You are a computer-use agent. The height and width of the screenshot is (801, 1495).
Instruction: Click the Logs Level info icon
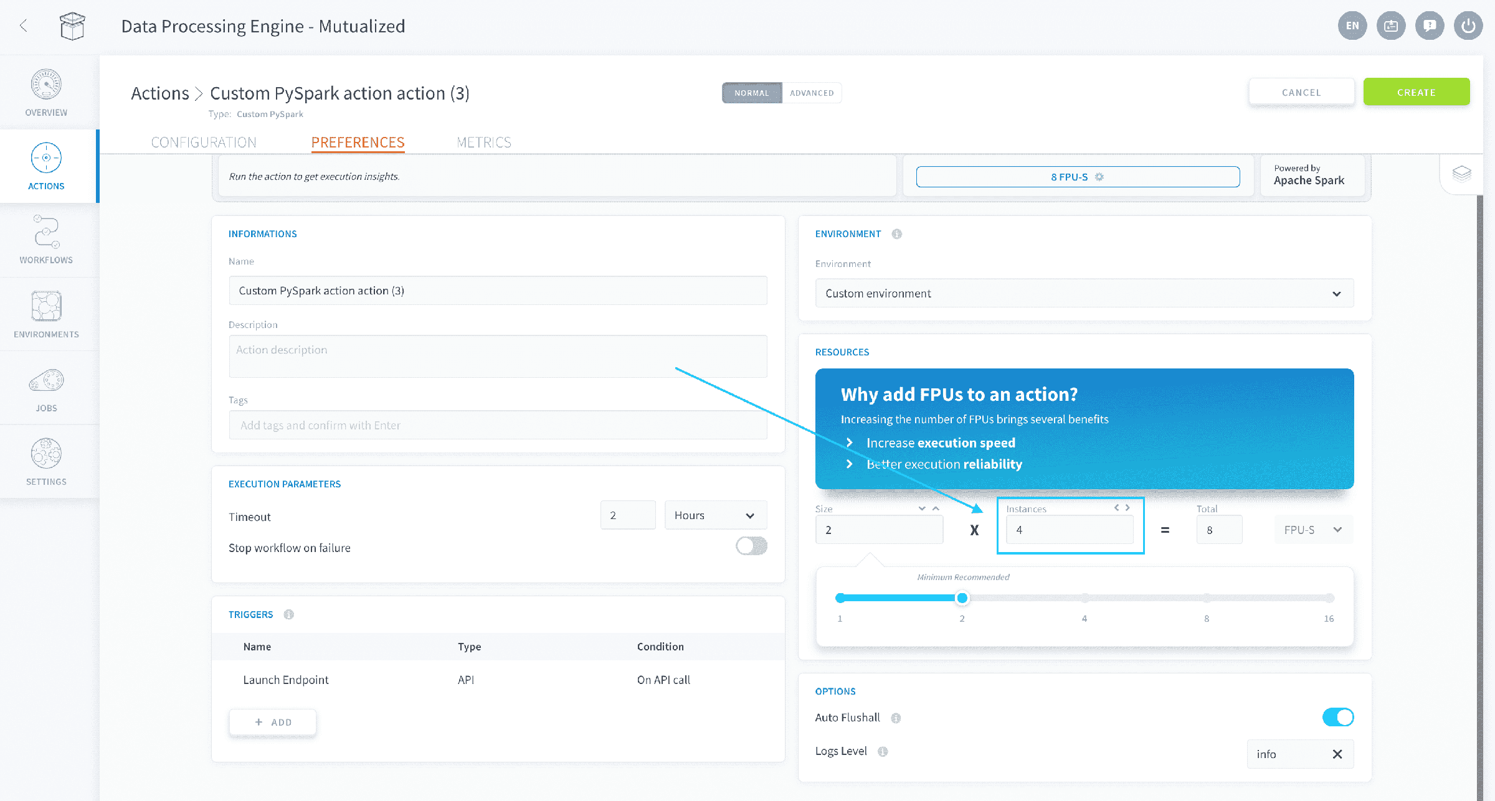[883, 752]
